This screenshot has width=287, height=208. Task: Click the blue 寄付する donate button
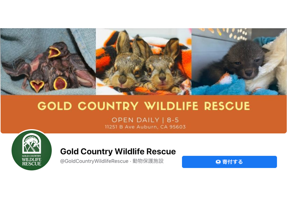click(x=229, y=162)
